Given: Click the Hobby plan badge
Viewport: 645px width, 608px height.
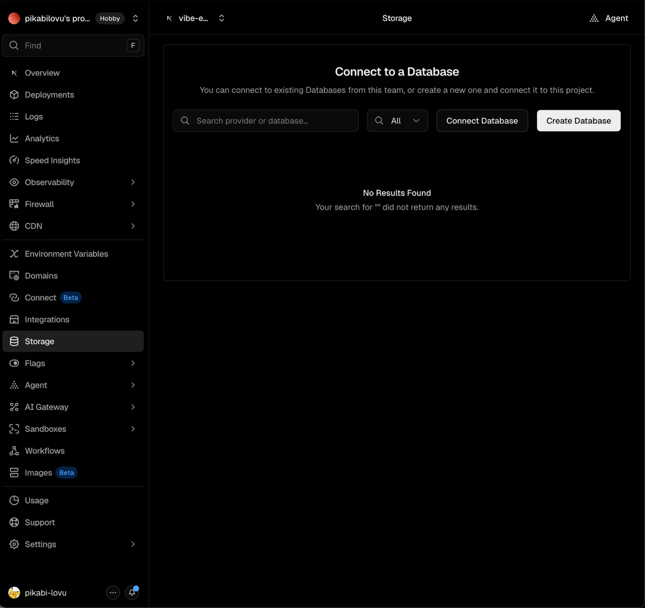Looking at the screenshot, I should coord(110,18).
